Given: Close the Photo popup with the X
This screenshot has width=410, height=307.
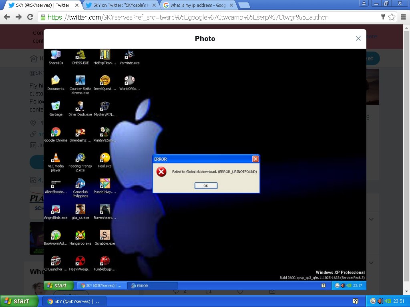Looking at the screenshot, I should [x=358, y=39].
